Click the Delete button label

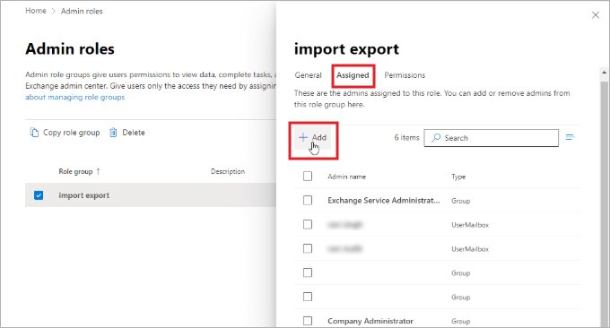pos(134,133)
